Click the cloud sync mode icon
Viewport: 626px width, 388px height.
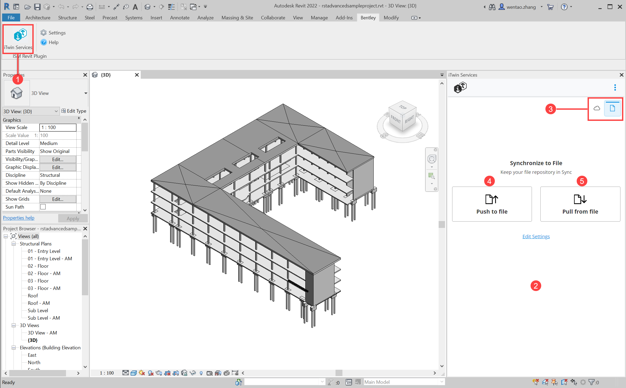[x=597, y=108]
